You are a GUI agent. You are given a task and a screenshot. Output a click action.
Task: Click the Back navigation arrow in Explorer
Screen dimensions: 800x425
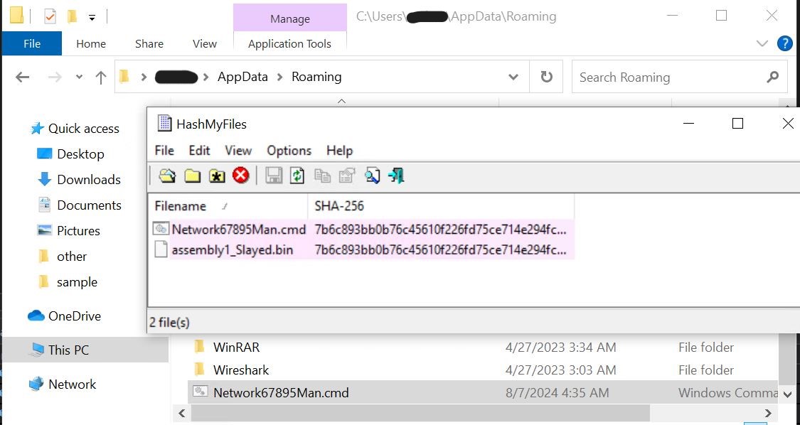click(x=22, y=77)
